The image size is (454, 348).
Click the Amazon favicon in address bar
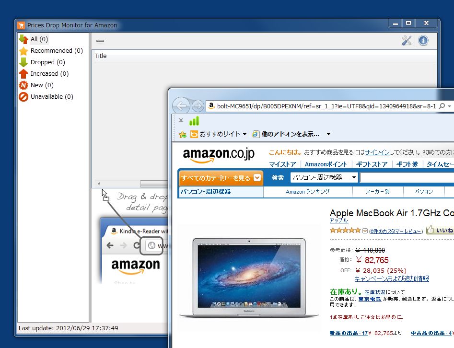[x=211, y=106]
